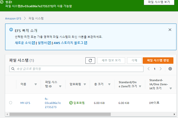Open the MY-EFS file system link
The height and width of the screenshot is (118, 178).
[25, 103]
